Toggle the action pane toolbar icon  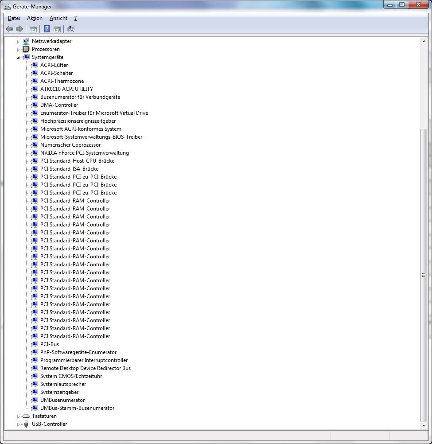[x=57, y=29]
